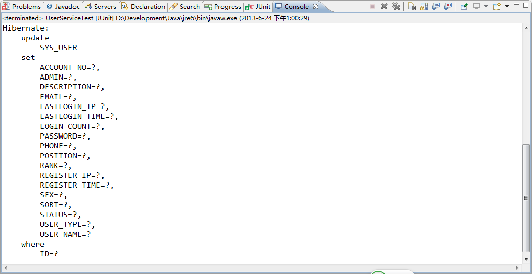
Task: Switch to the Search tab
Action: click(185, 6)
